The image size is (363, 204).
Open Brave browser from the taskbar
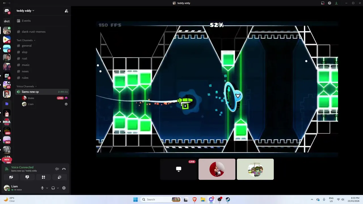195,199
